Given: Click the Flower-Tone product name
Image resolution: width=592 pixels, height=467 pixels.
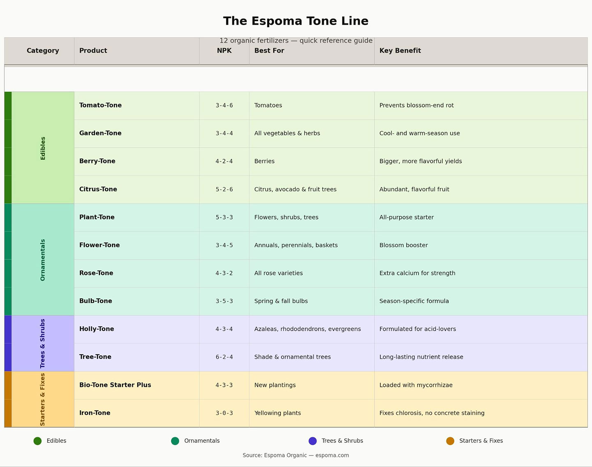Looking at the screenshot, I should coord(99,245).
